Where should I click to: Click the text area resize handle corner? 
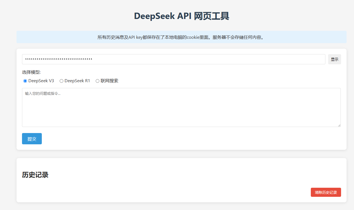click(x=339, y=125)
